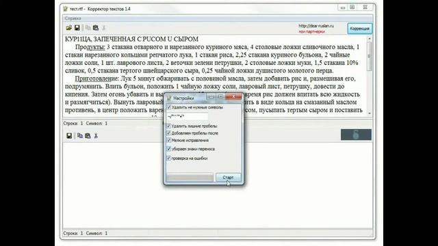Click the text editor scrollbar thumb
This screenshot has width=438, height=246.
click(370, 56)
